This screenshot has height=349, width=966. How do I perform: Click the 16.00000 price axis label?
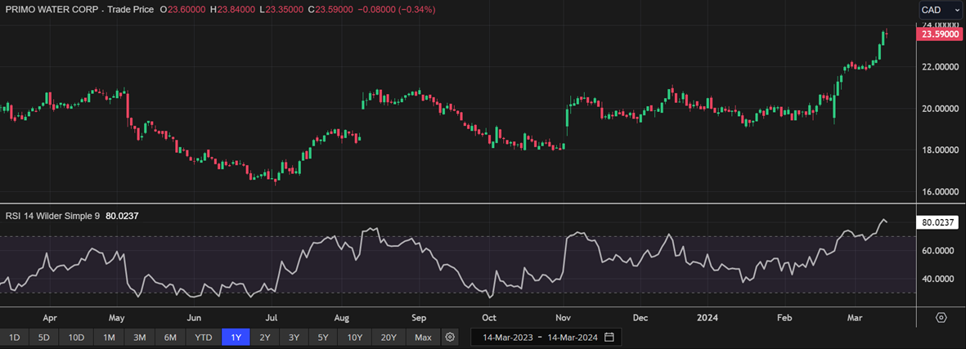(x=939, y=192)
